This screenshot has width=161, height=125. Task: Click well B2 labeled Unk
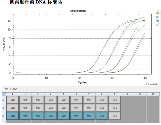pos(25,108)
